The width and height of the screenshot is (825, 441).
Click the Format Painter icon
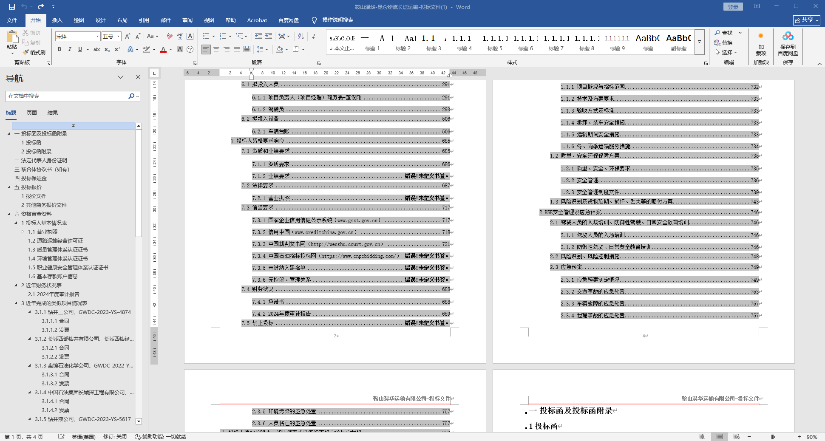click(34, 52)
